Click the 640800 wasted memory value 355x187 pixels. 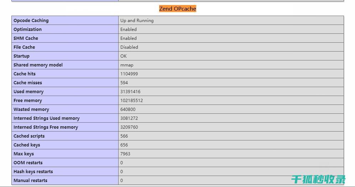[x=128, y=109]
